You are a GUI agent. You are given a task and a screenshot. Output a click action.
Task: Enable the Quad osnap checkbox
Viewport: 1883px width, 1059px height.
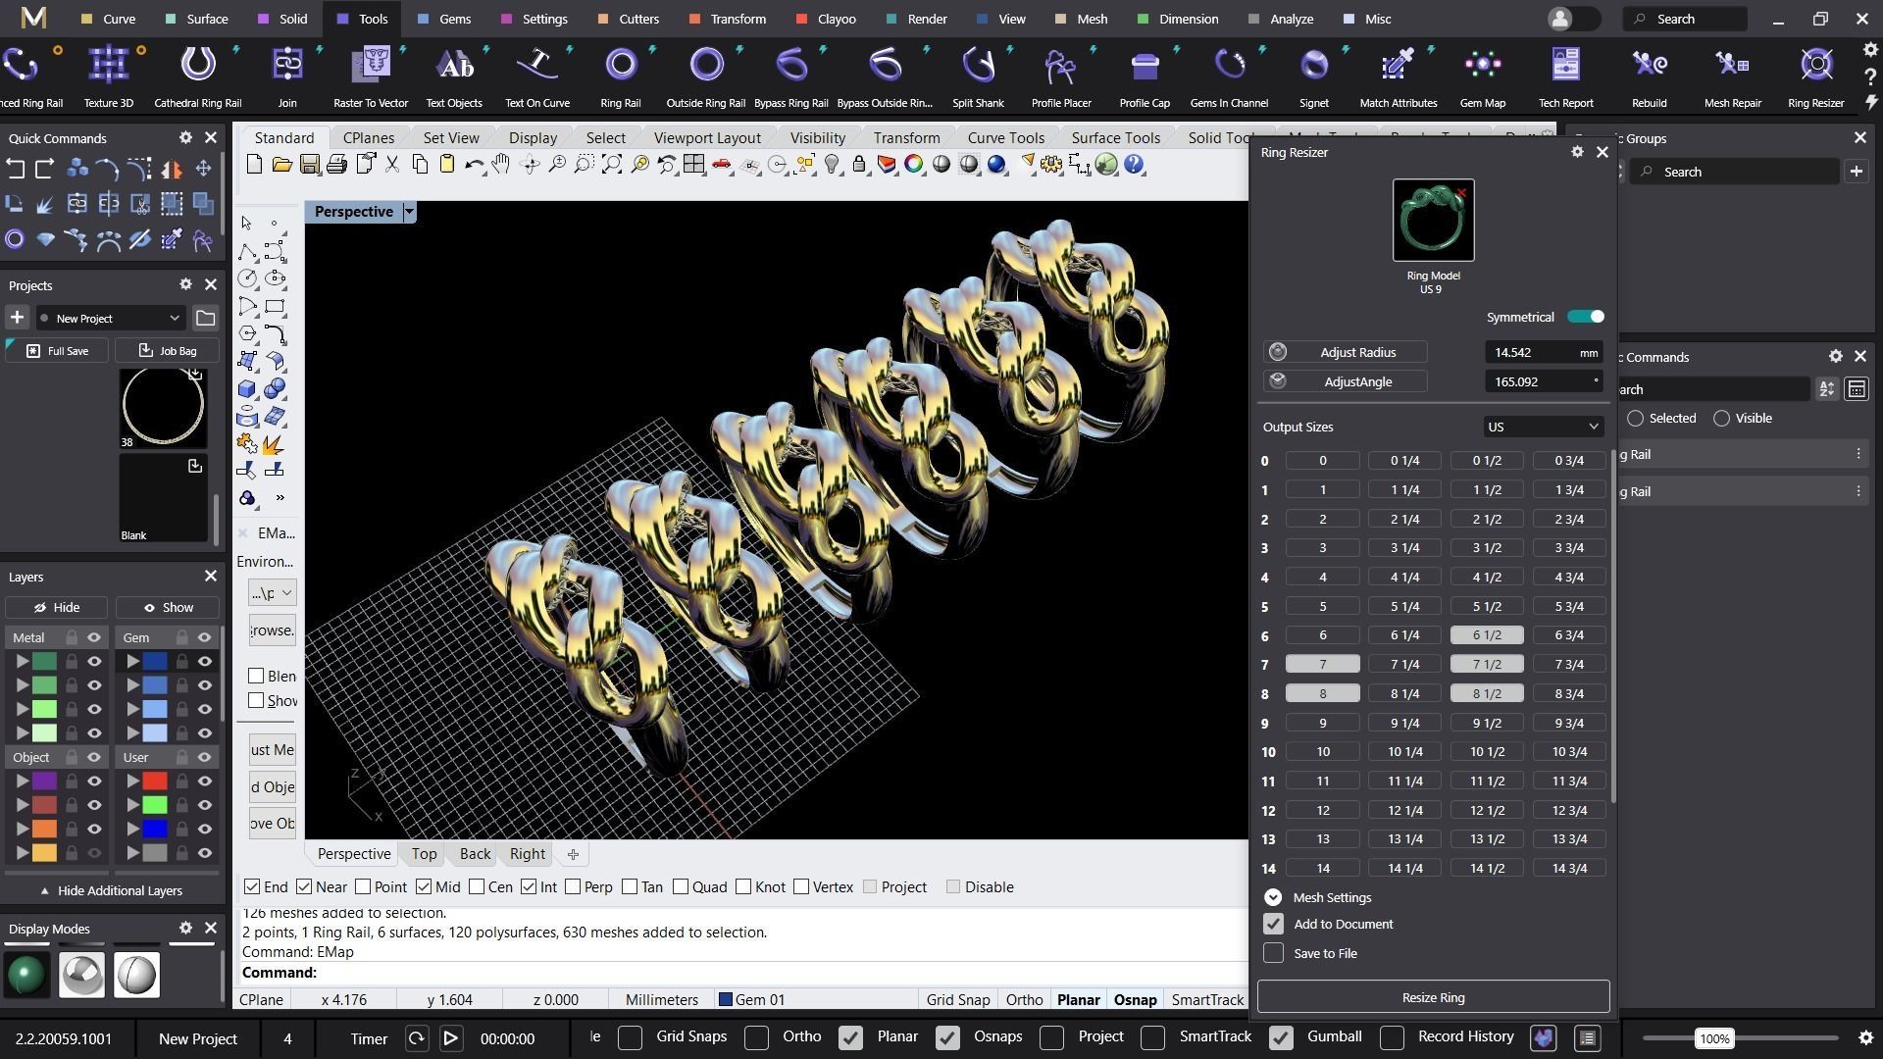(x=681, y=886)
